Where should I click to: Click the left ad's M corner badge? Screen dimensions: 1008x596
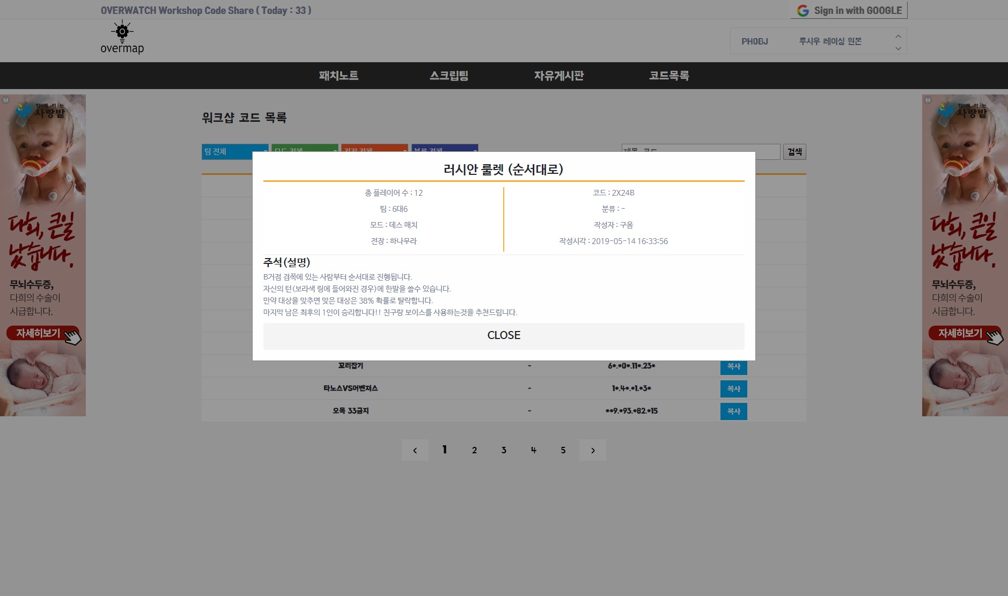[x=5, y=100]
